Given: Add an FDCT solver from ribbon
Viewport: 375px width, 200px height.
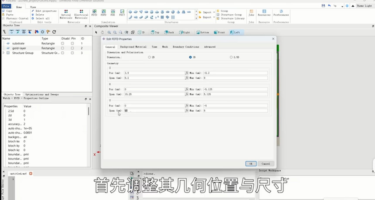Looking at the screenshot, I should click(x=122, y=13).
